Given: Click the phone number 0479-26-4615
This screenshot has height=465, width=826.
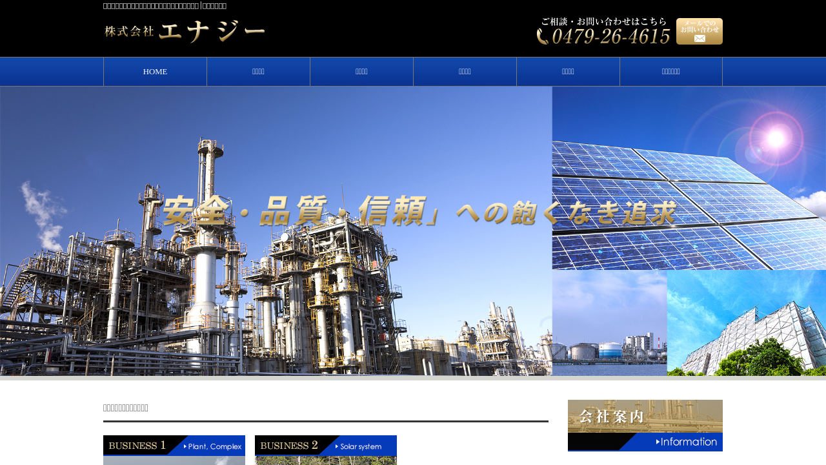Looking at the screenshot, I should click(x=610, y=37).
